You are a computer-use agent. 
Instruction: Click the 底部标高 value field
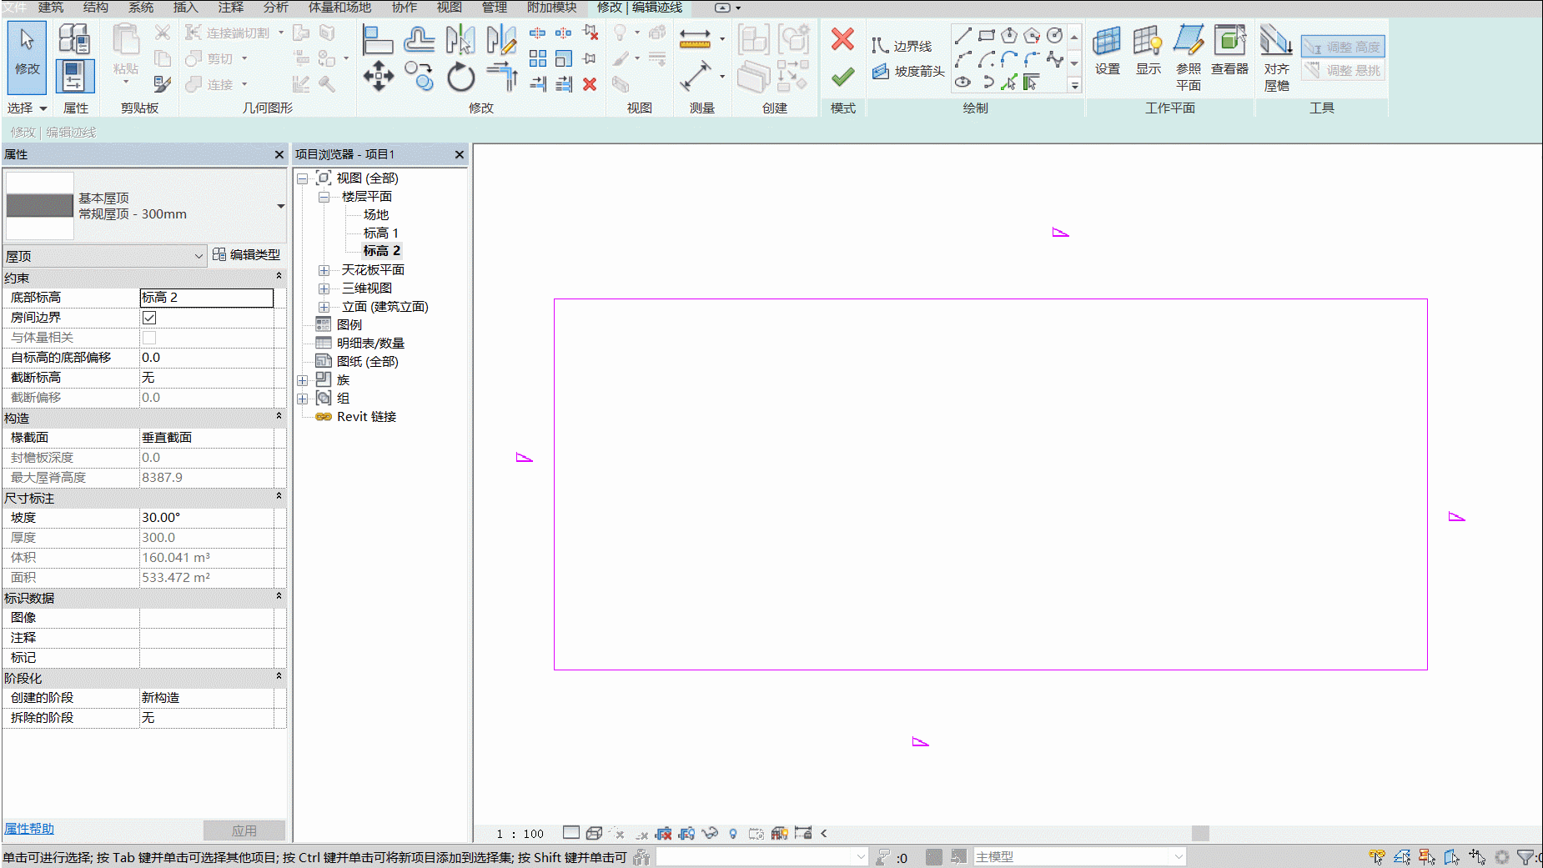pyautogui.click(x=207, y=298)
